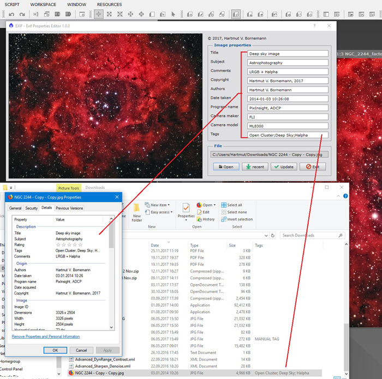Click folder icon in Explorer title bar
382x379 pixels.
[5, 187]
